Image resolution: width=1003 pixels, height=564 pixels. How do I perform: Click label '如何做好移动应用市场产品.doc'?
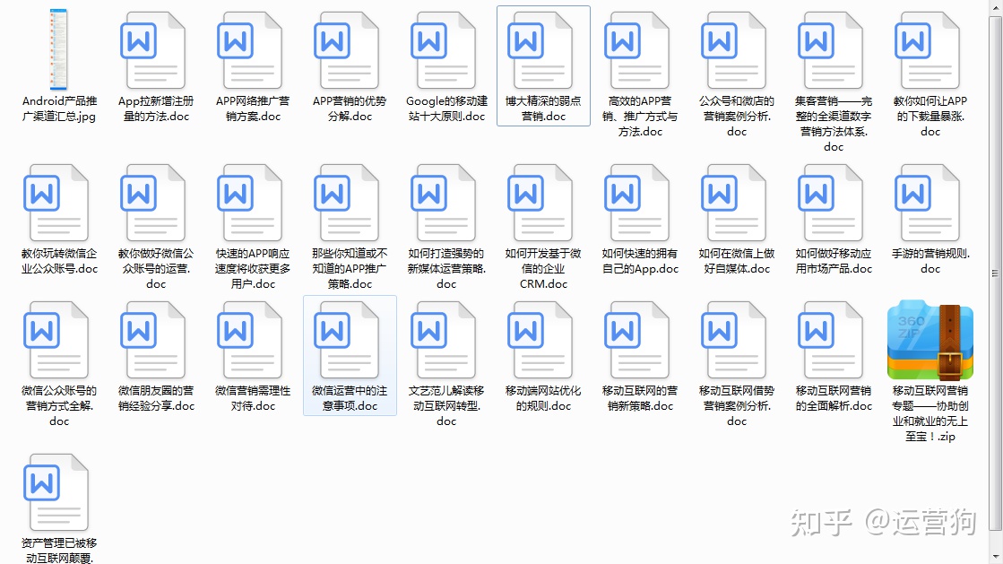pyautogui.click(x=834, y=261)
